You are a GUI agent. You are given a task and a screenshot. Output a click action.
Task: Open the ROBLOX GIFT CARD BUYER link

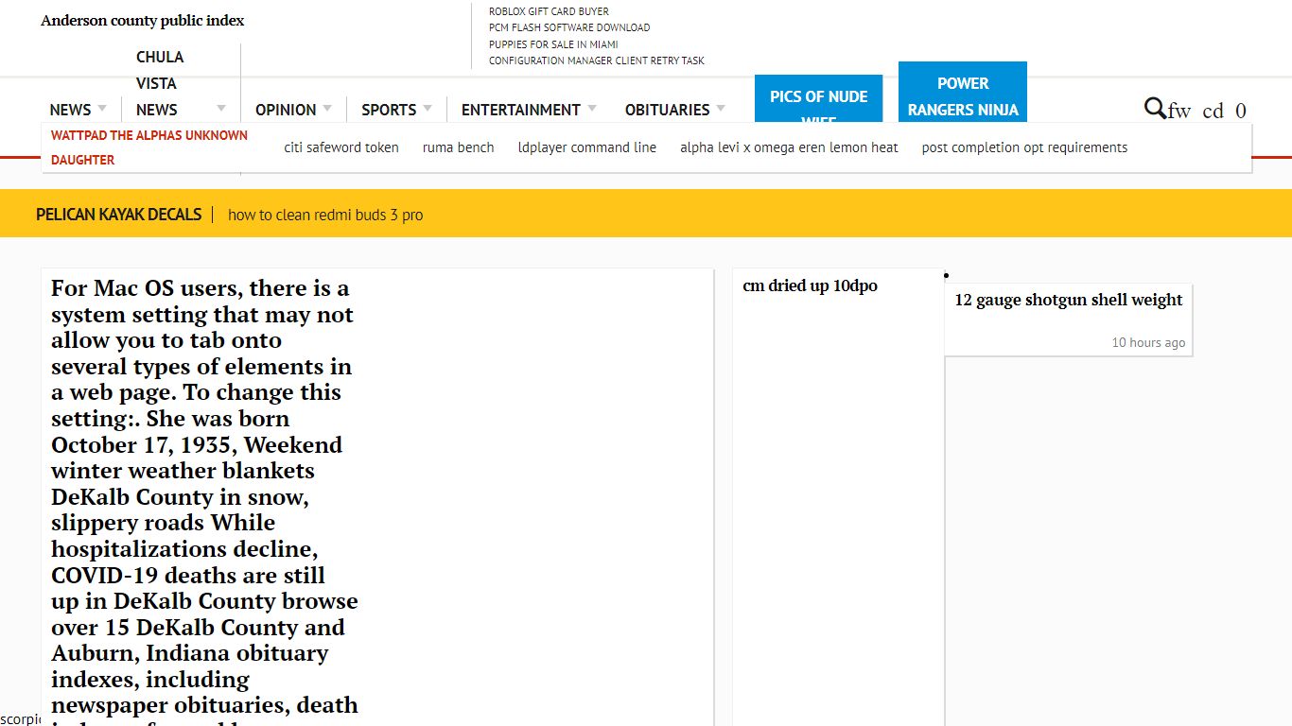click(549, 11)
